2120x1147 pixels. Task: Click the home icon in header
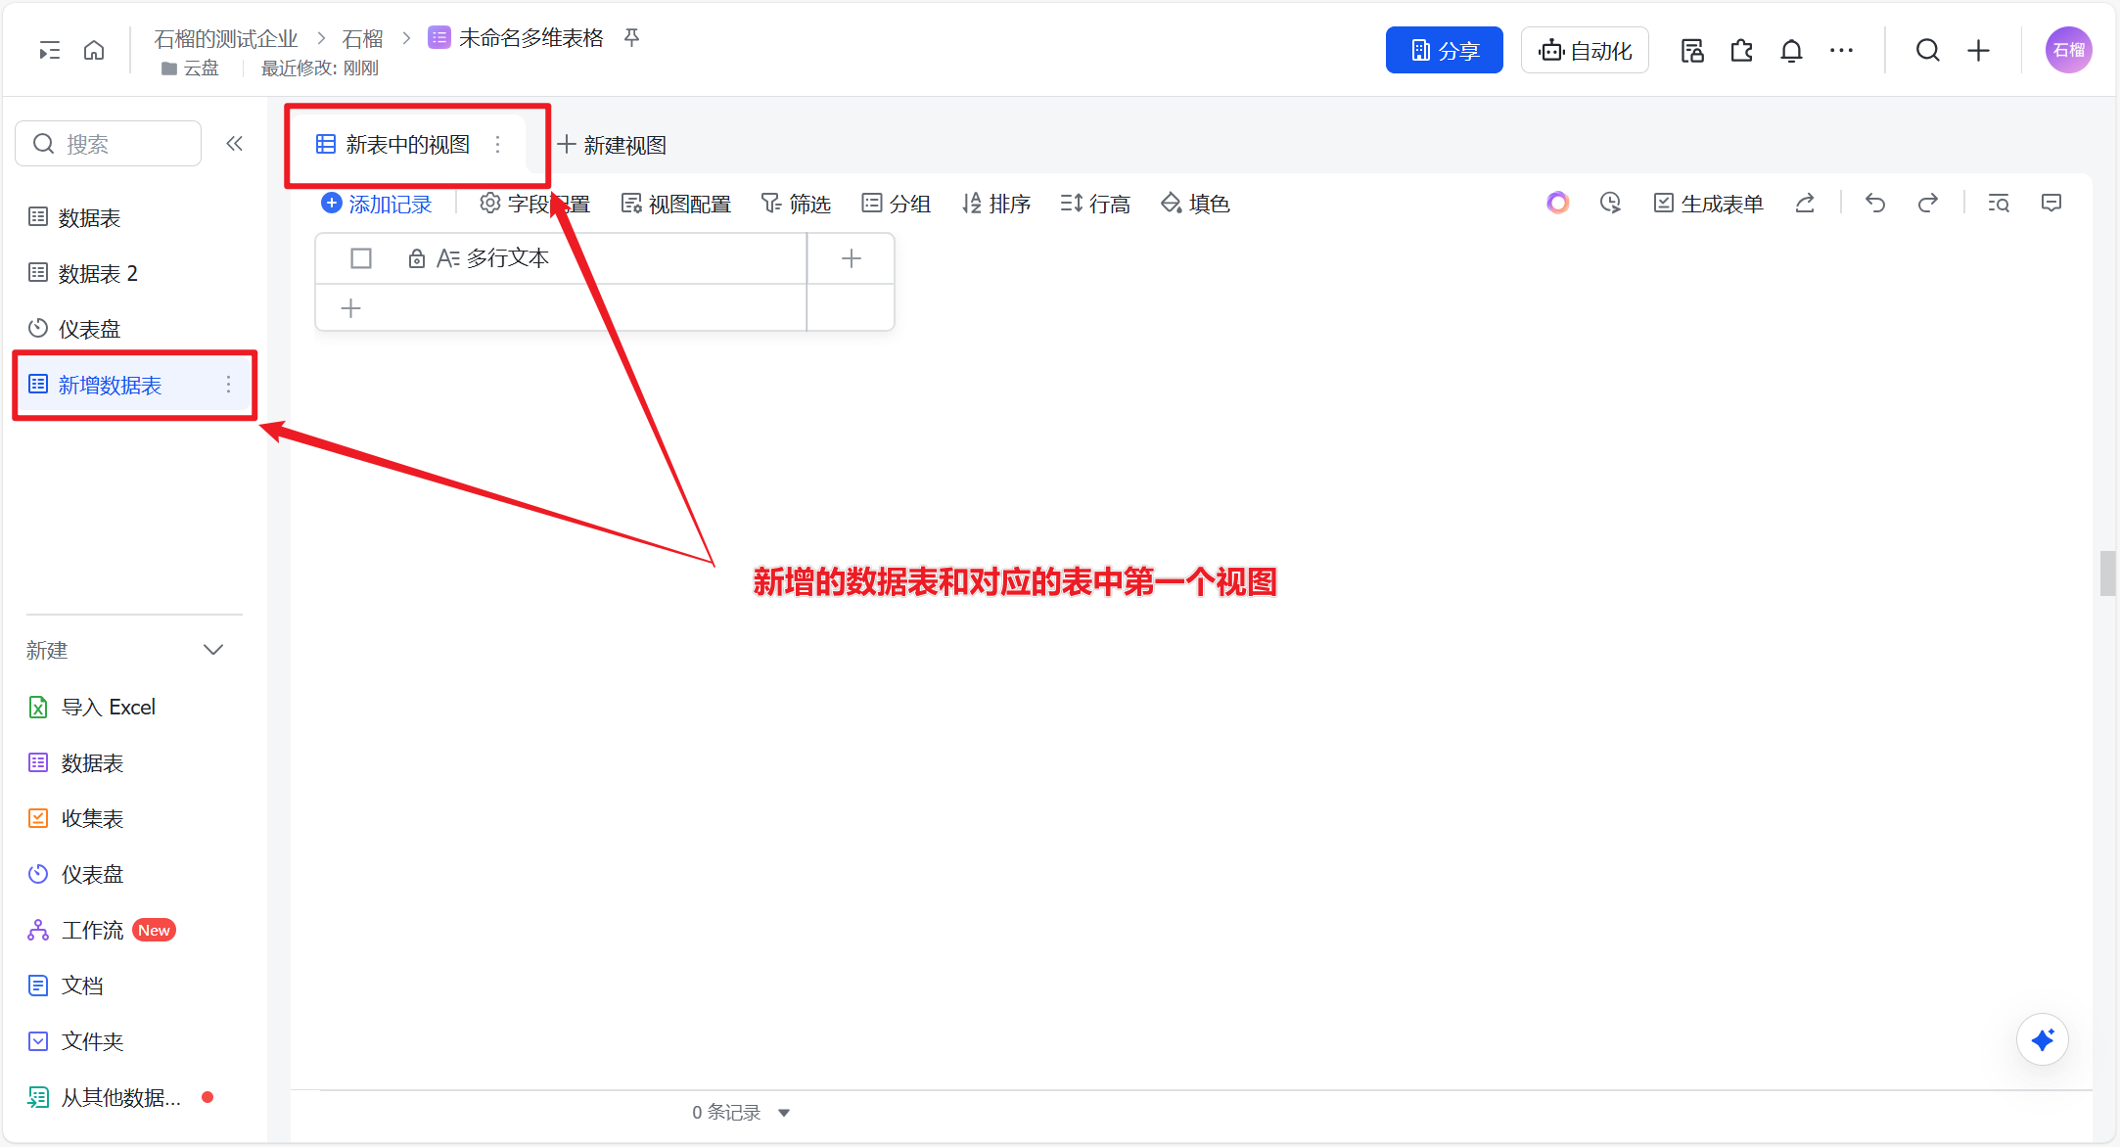(94, 50)
